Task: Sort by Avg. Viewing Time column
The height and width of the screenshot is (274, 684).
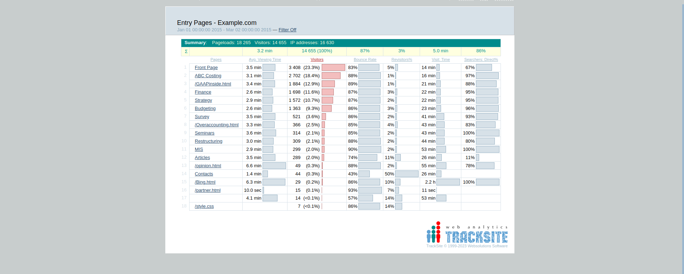Action: [265, 60]
